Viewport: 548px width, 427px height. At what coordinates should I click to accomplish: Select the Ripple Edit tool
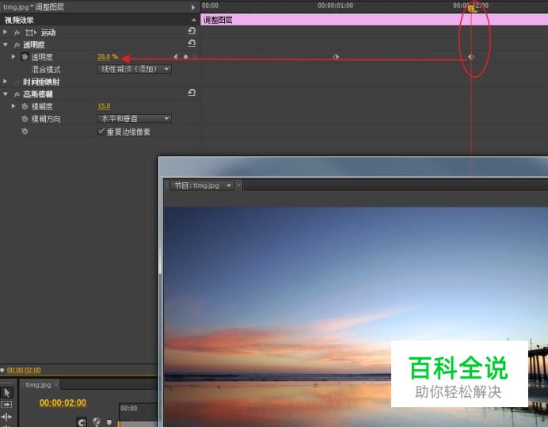click(6, 417)
